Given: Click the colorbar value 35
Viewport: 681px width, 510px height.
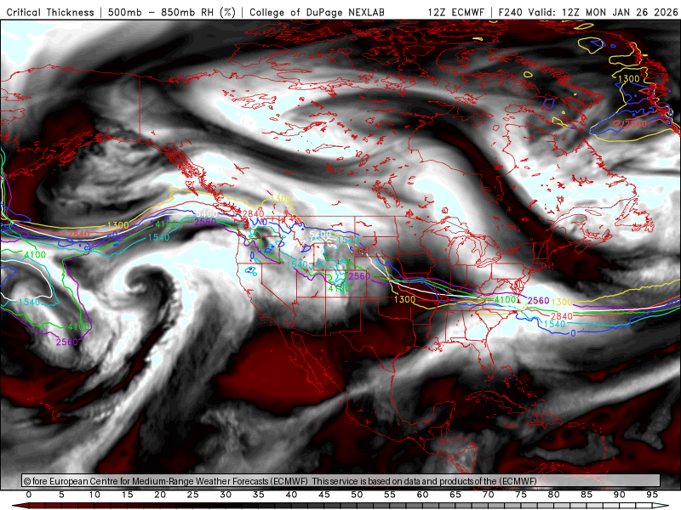Looking at the screenshot, I should (x=259, y=495).
